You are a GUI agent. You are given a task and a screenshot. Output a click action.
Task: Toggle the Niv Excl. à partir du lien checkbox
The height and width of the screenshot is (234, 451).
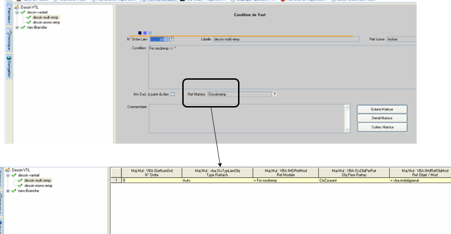coord(172,94)
